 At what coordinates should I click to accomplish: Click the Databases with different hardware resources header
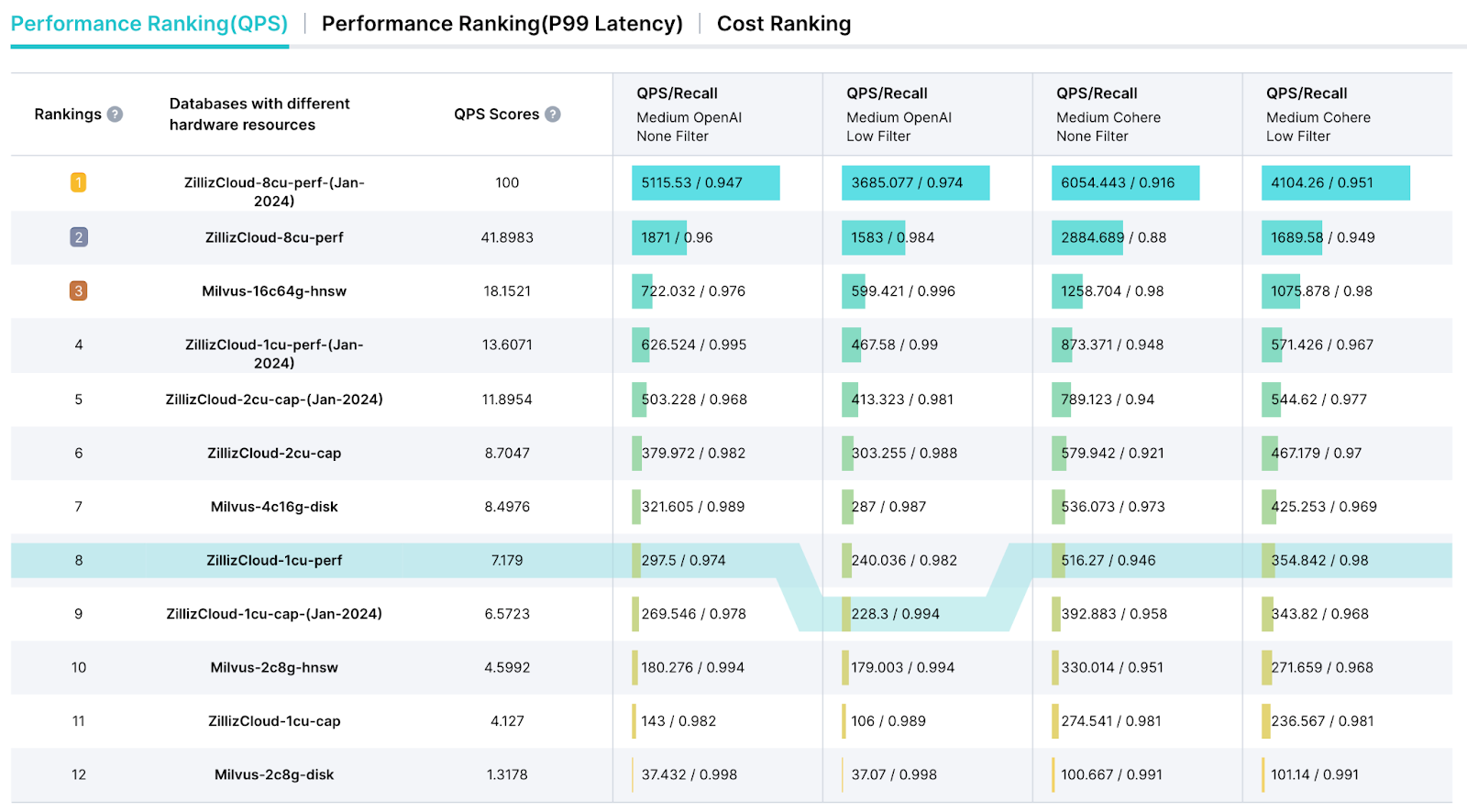[259, 115]
